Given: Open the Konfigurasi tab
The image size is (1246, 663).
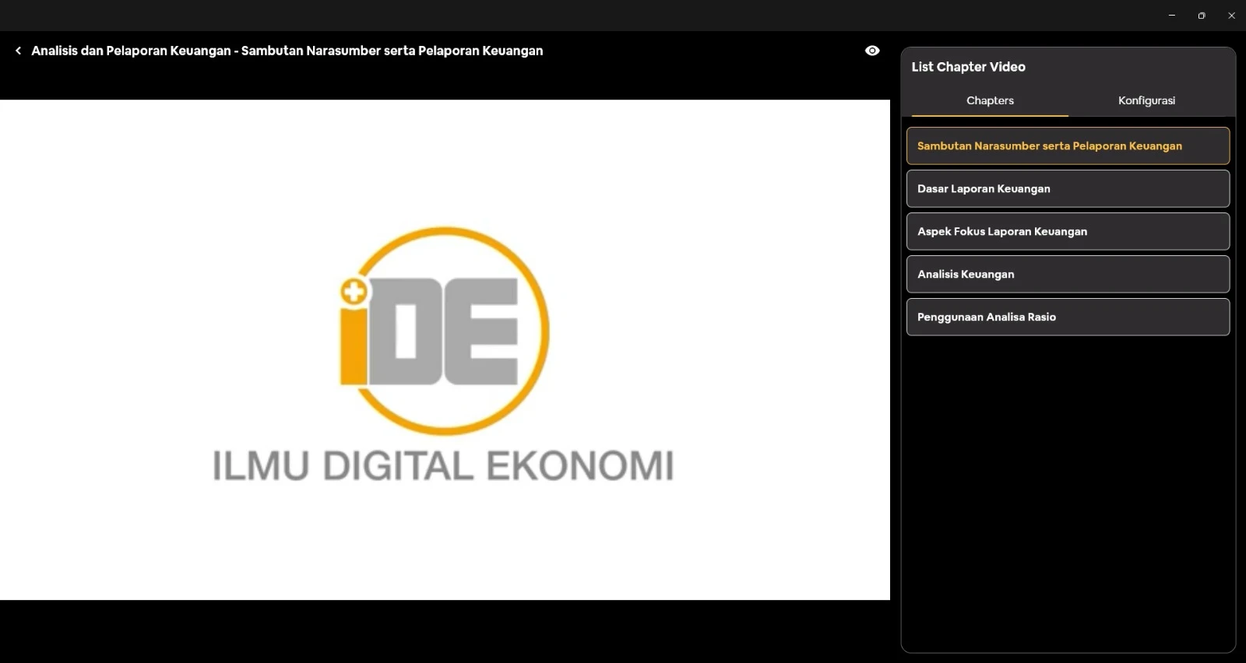Looking at the screenshot, I should (1146, 100).
